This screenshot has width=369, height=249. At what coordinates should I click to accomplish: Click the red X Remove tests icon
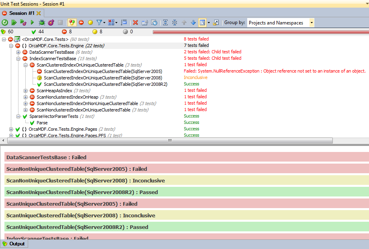pyautogui.click(x=135, y=22)
